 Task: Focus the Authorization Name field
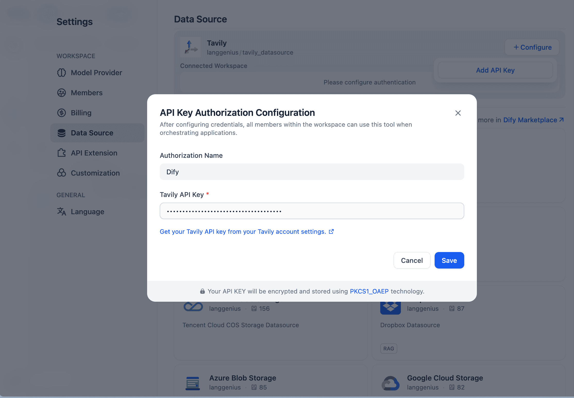[312, 172]
